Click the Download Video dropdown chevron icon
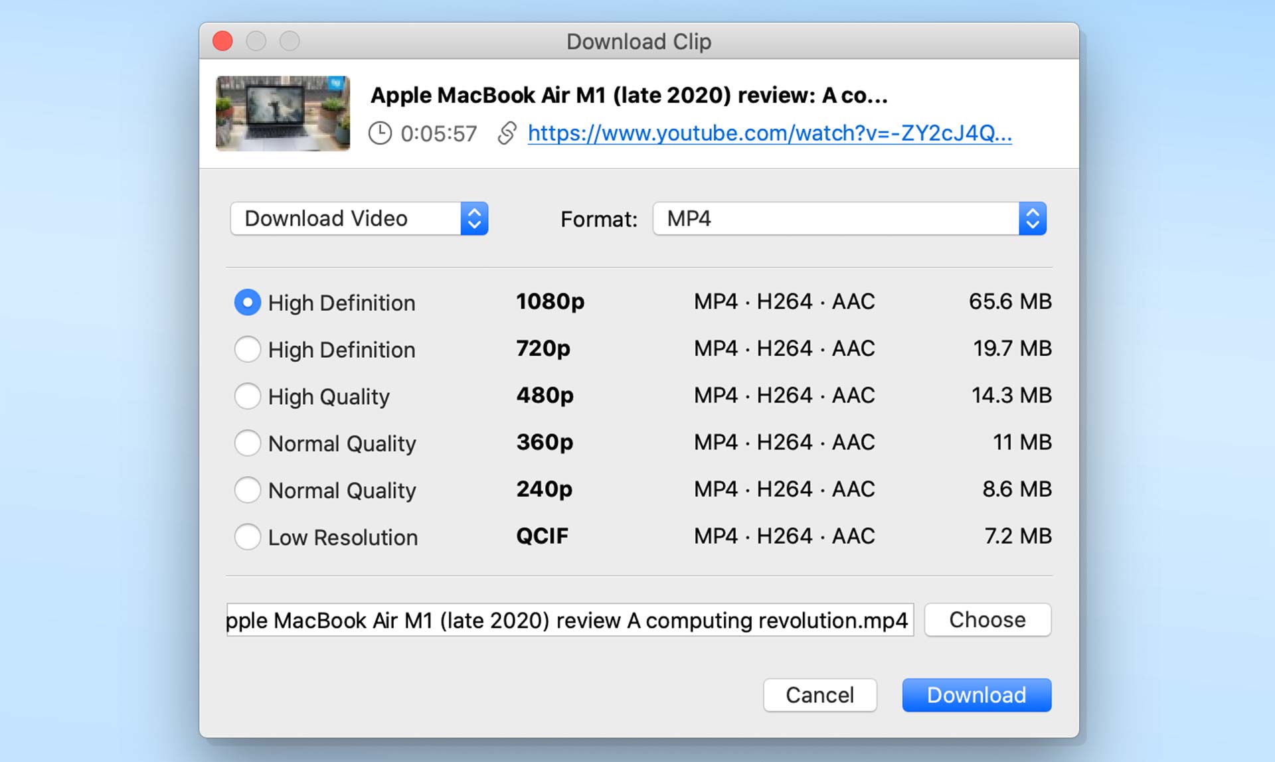The height and width of the screenshot is (762, 1275). [473, 218]
